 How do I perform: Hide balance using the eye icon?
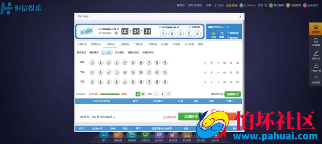pos(228,27)
